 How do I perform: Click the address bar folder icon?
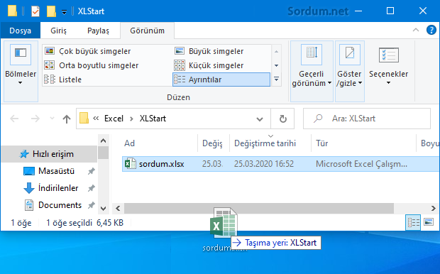pyautogui.click(x=84, y=119)
